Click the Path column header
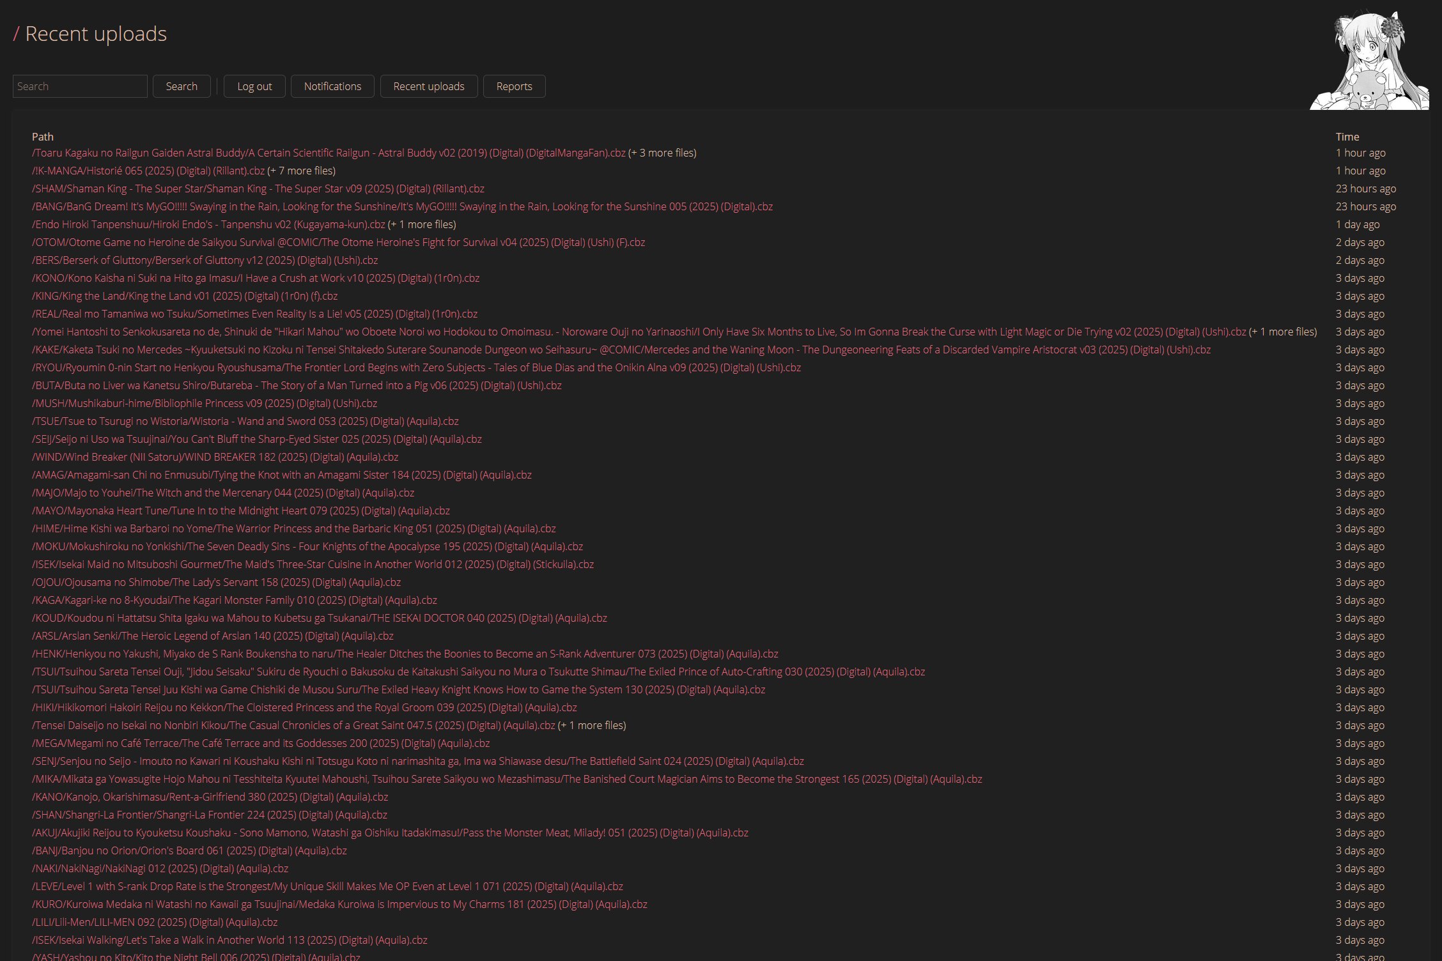The image size is (1442, 961). click(x=43, y=137)
